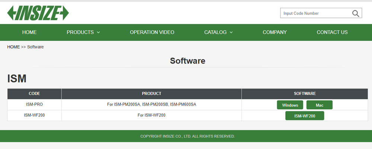Open the CONTACT US page
Viewport: 372px width, 149px height.
[x=332, y=32]
